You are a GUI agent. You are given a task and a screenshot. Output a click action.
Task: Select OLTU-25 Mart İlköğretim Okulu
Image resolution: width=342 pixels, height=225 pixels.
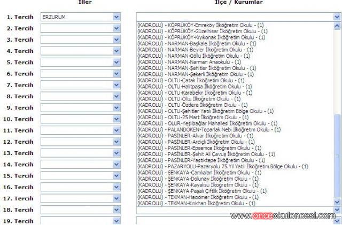235,117
